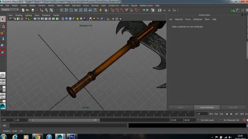Play the animation forwards

coord(231,114)
